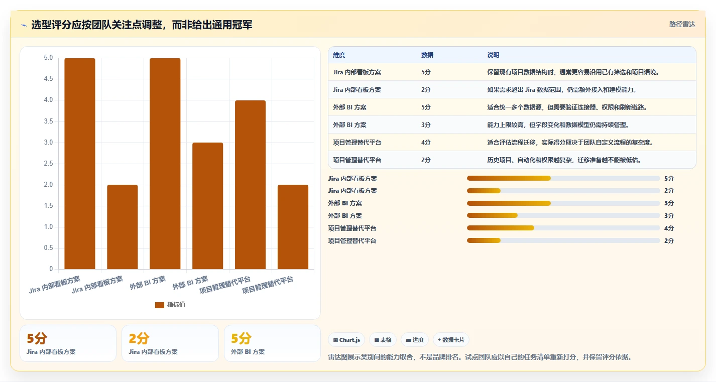Image resolution: width=716 pixels, height=382 pixels.
Task: Click the 项目管理替代平台 2分 progress bar
Action: (563, 240)
